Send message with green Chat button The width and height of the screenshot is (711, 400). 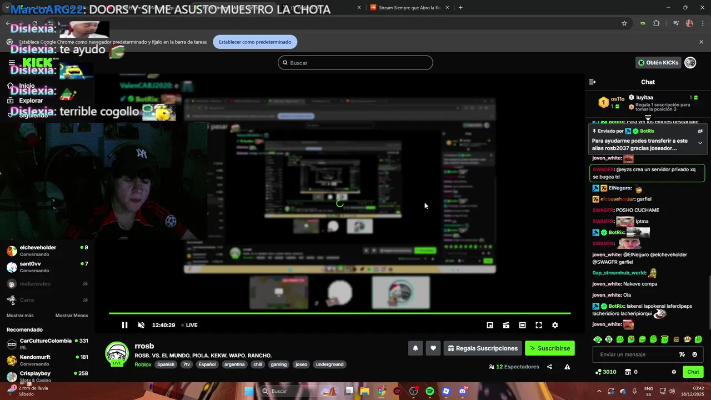(693, 372)
